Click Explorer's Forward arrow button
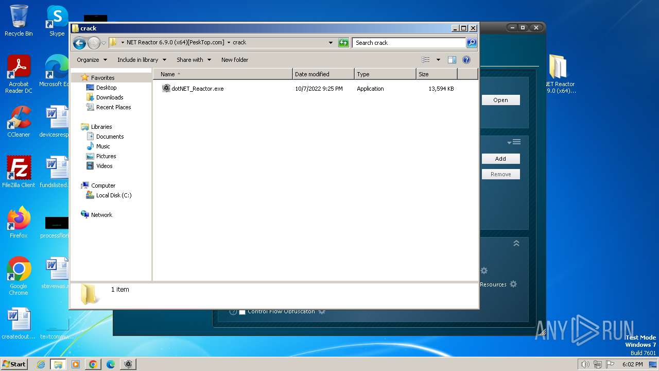 click(x=94, y=43)
